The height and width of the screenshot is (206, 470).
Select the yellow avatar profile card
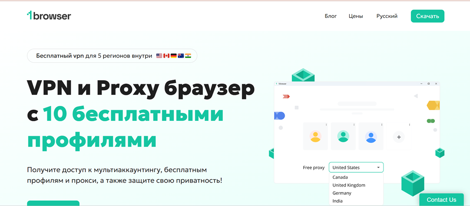[315, 136]
